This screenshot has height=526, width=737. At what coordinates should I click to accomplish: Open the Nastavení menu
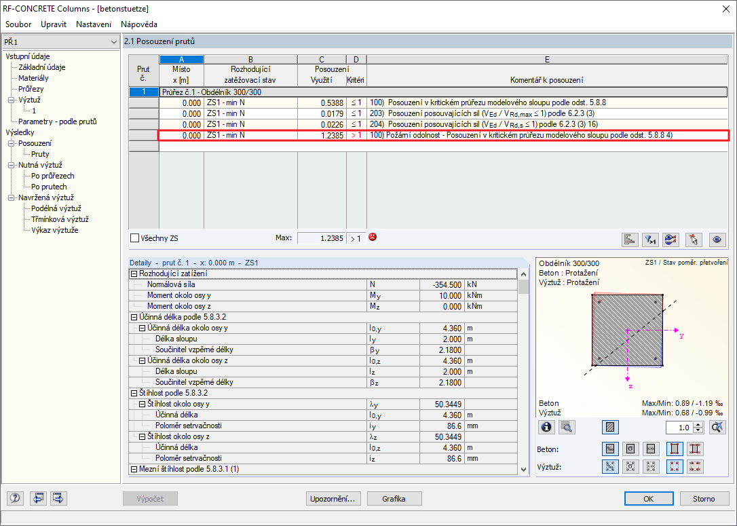pos(94,24)
